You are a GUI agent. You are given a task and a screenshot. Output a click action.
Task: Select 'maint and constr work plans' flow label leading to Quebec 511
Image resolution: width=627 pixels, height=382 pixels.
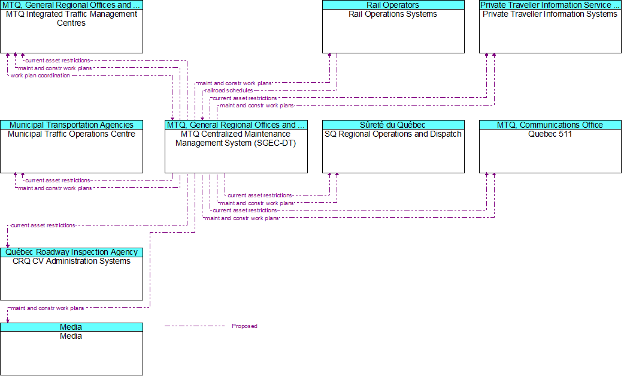coord(242,218)
